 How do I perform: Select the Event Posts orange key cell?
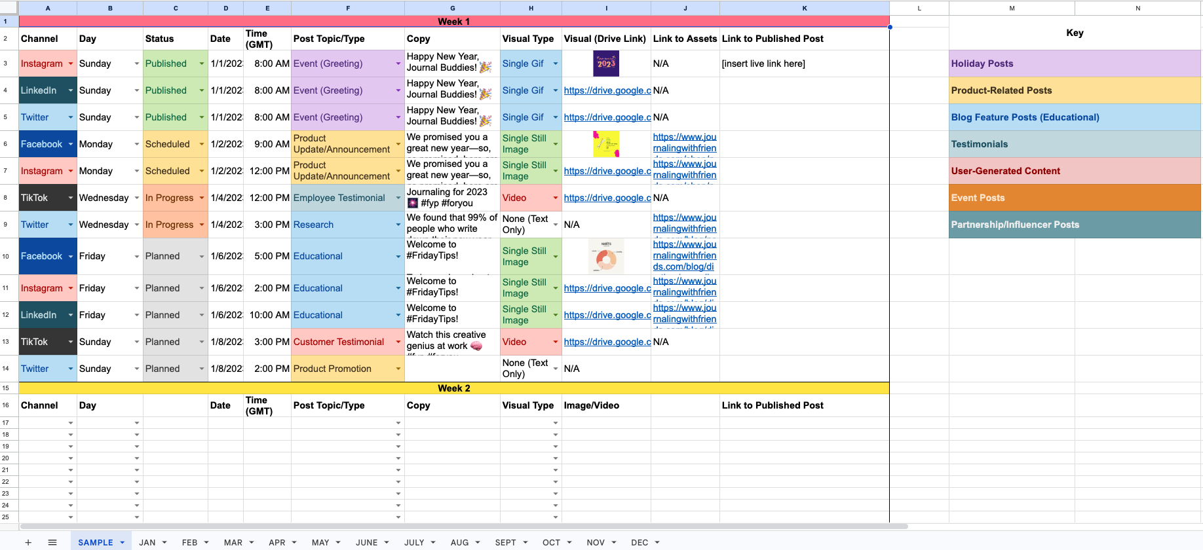coord(1075,198)
